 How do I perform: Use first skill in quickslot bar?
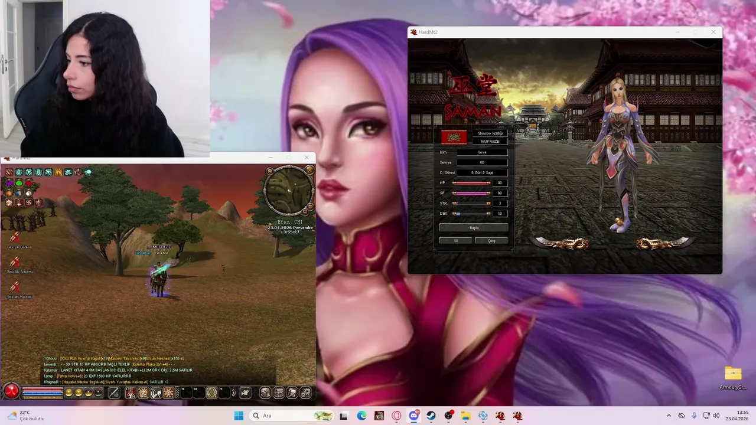pos(131,393)
